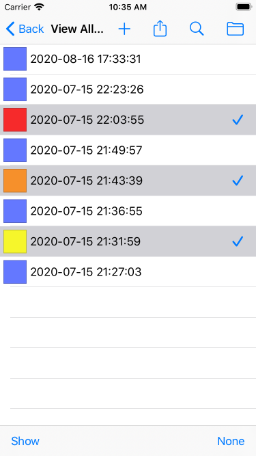256x456 pixels.
Task: Select entry 2020-08-16 17:33:31
Action: pyautogui.click(x=128, y=59)
